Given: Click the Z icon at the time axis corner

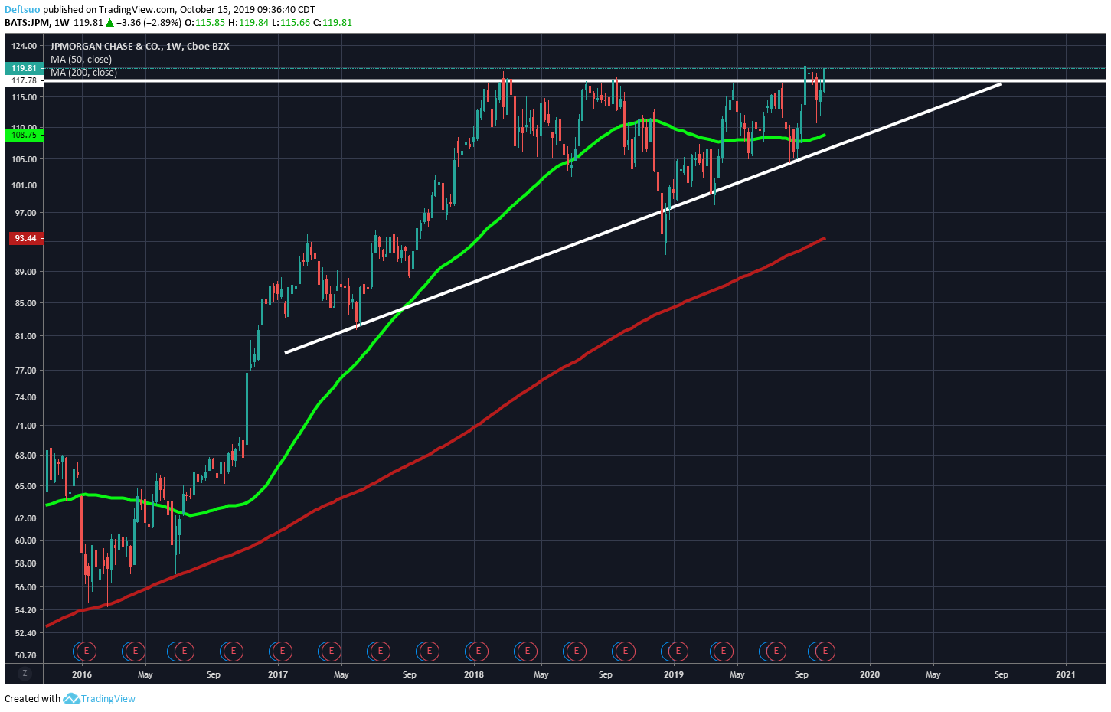Looking at the screenshot, I should pos(25,674).
